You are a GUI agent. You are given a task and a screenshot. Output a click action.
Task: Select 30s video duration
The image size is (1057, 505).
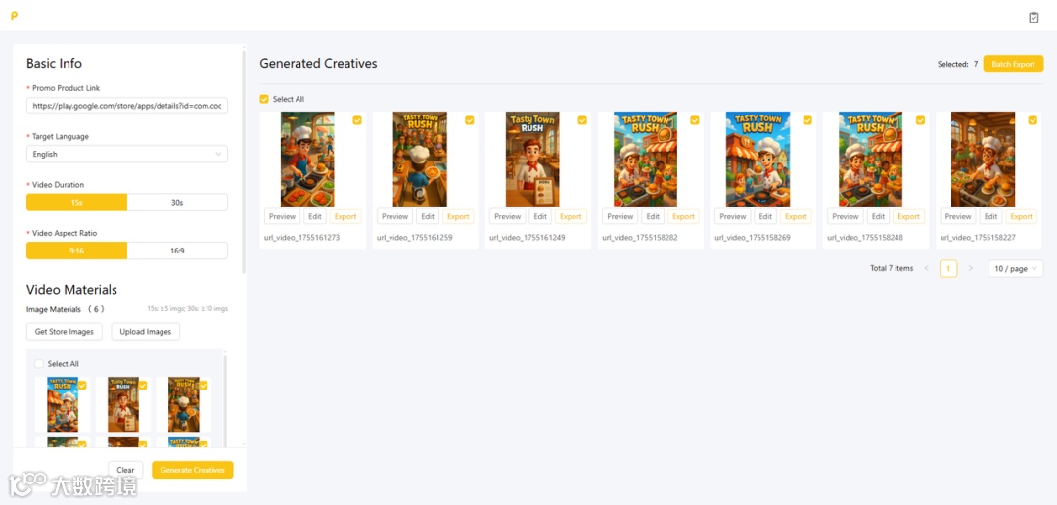[177, 203]
